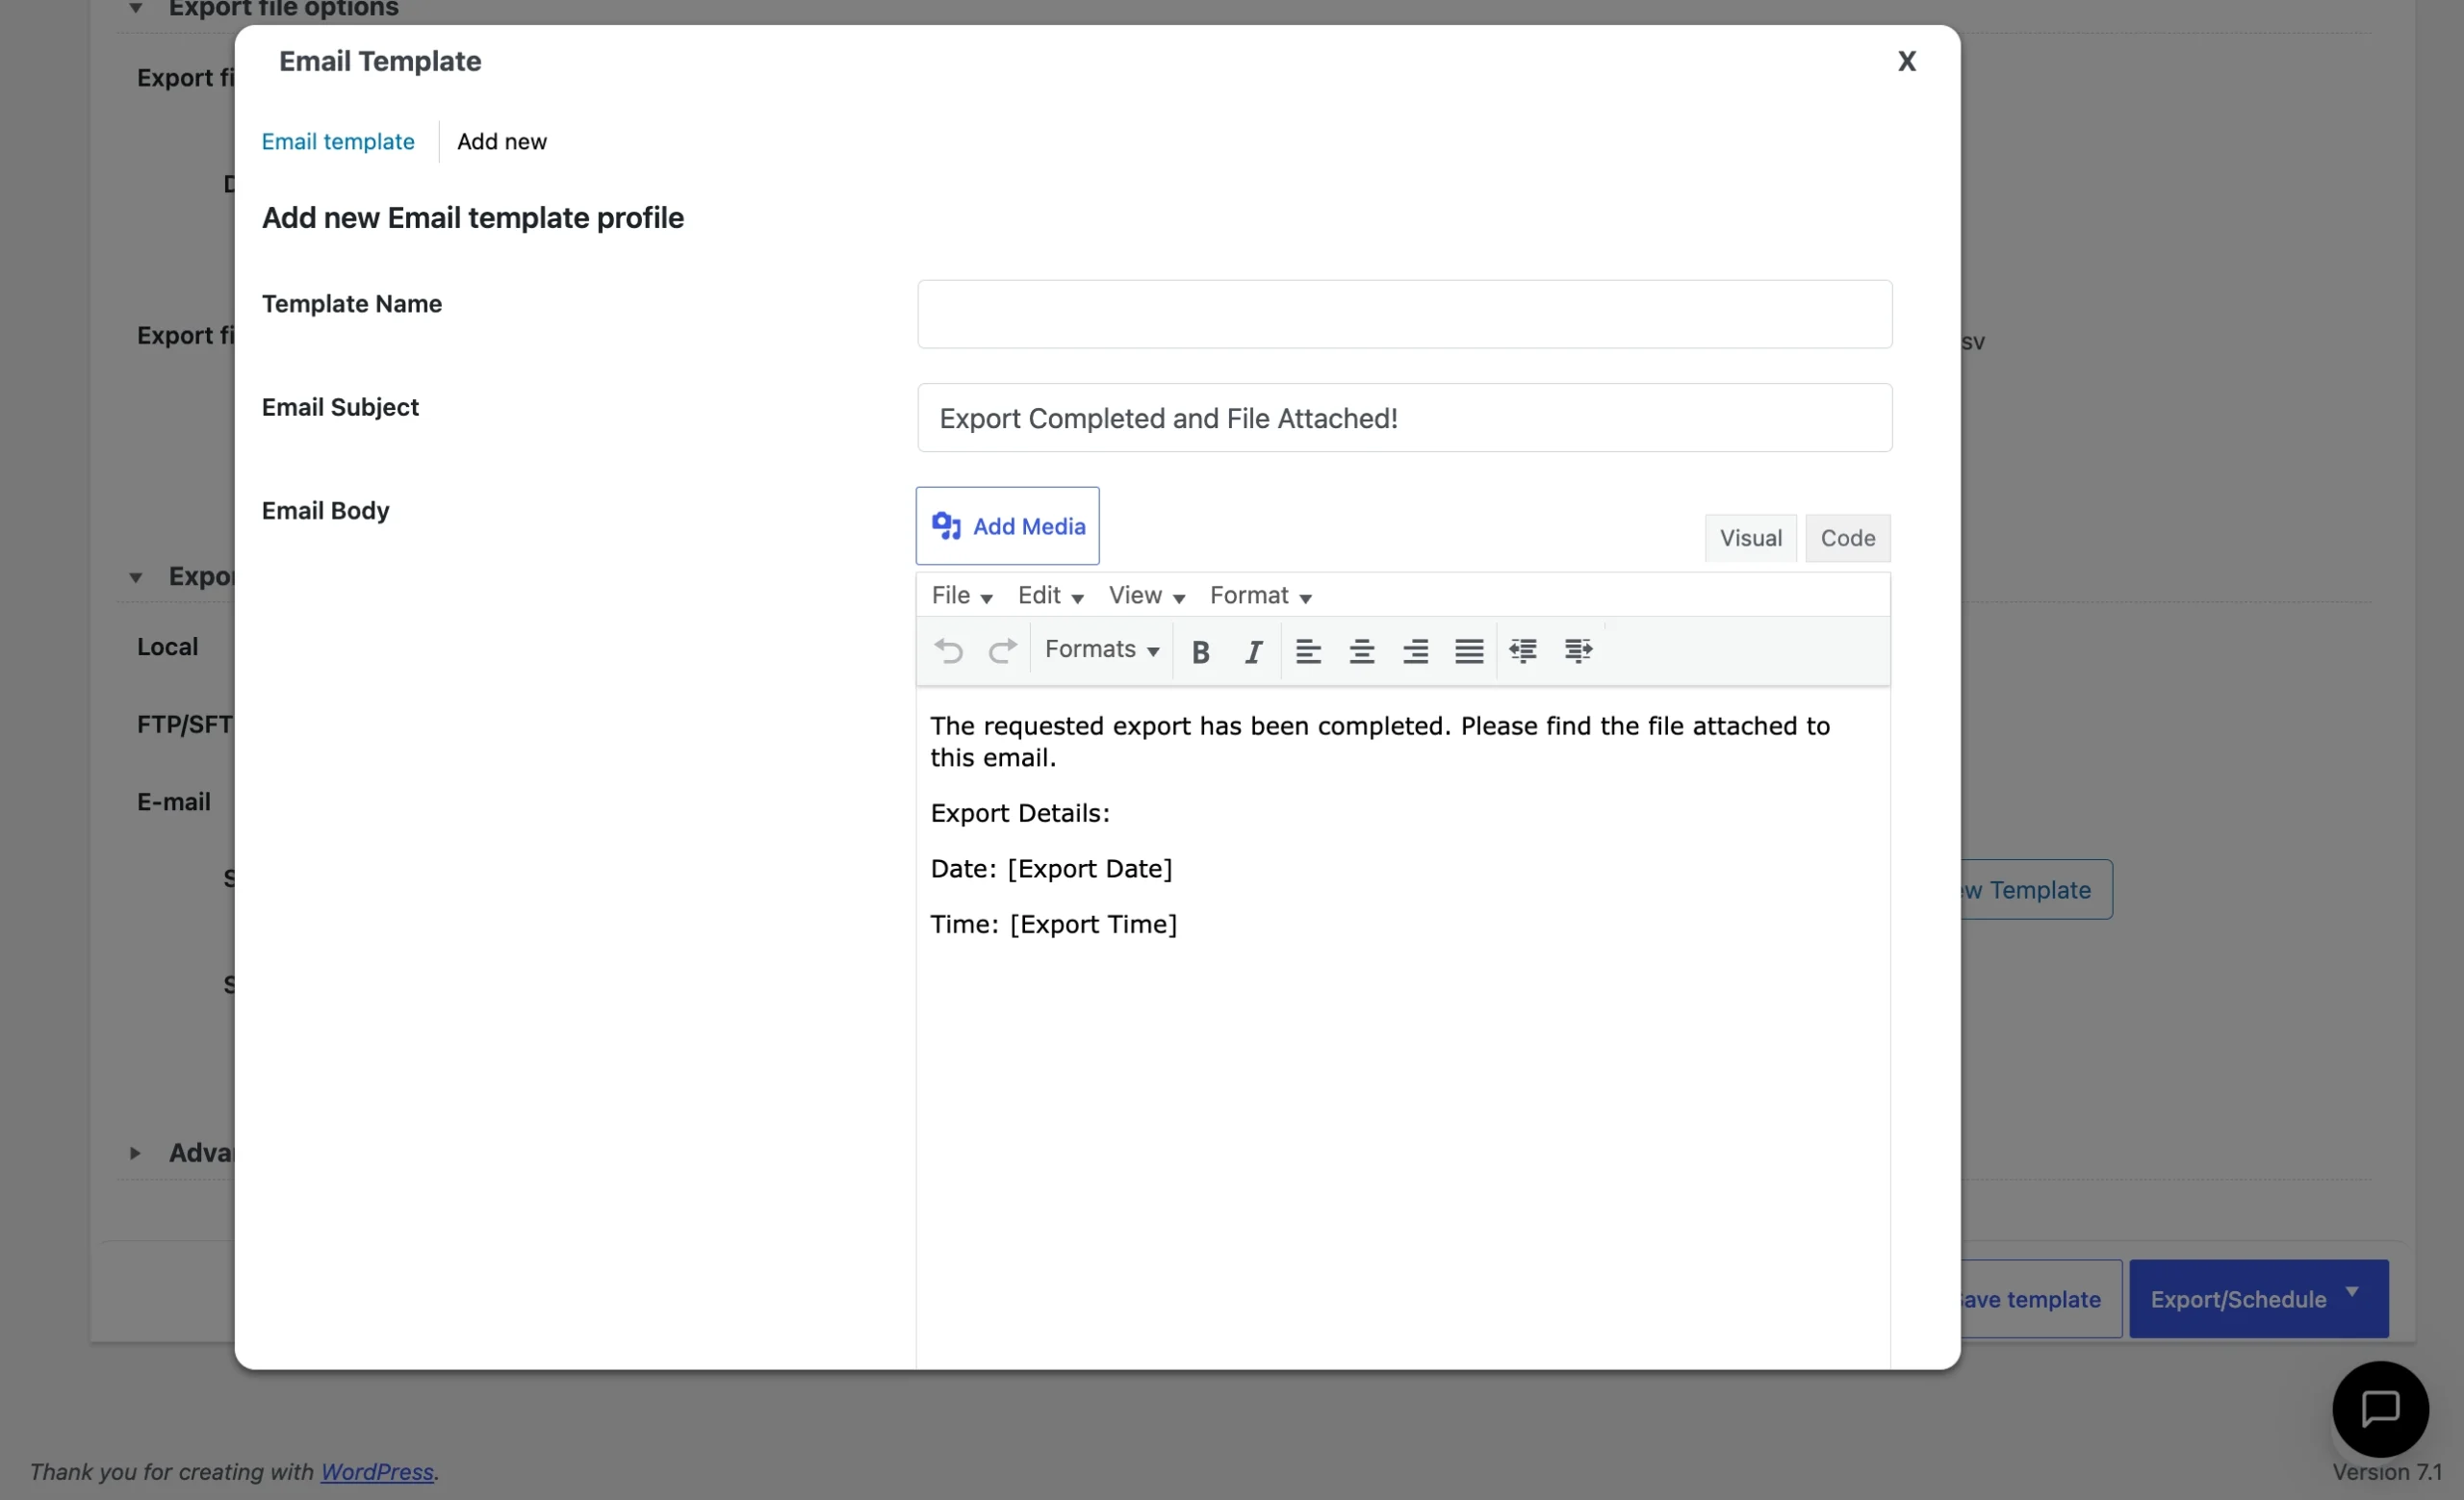
Task: Open the View menu in editor
Action: coord(1146,596)
